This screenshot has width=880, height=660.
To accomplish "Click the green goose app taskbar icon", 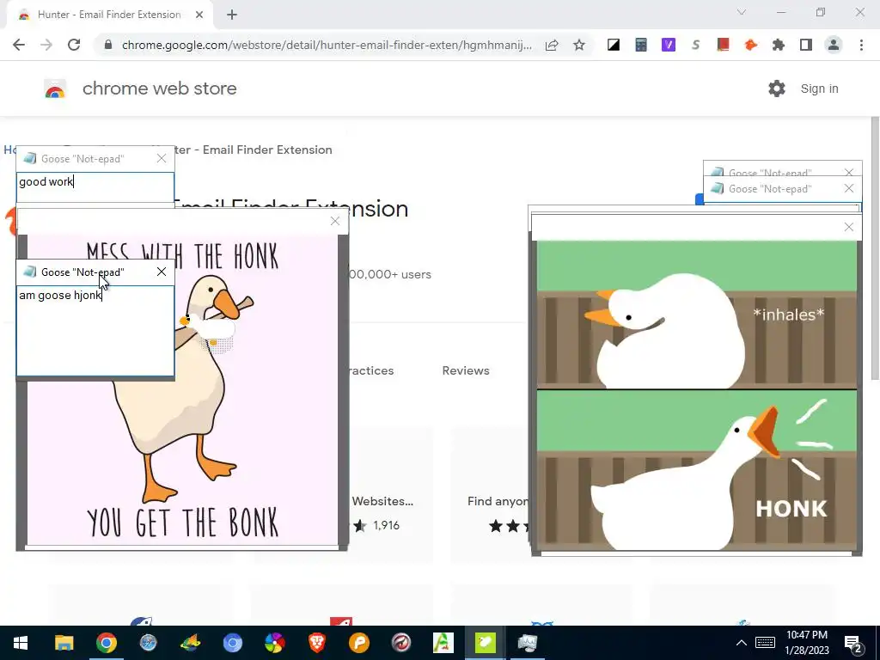I will click(x=486, y=643).
